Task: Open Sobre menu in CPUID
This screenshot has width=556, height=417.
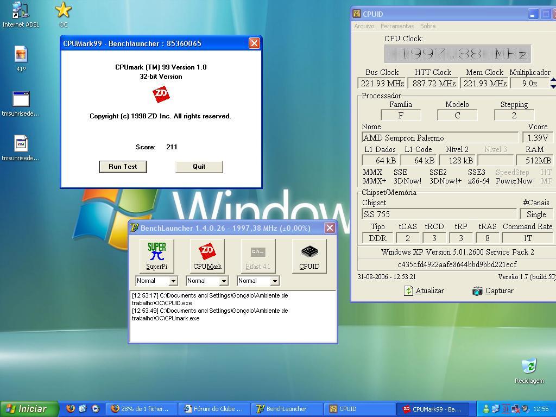Action: (428, 26)
